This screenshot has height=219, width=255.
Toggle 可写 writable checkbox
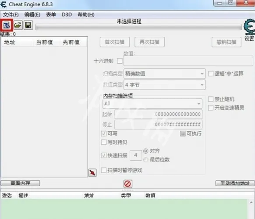pos(104,133)
